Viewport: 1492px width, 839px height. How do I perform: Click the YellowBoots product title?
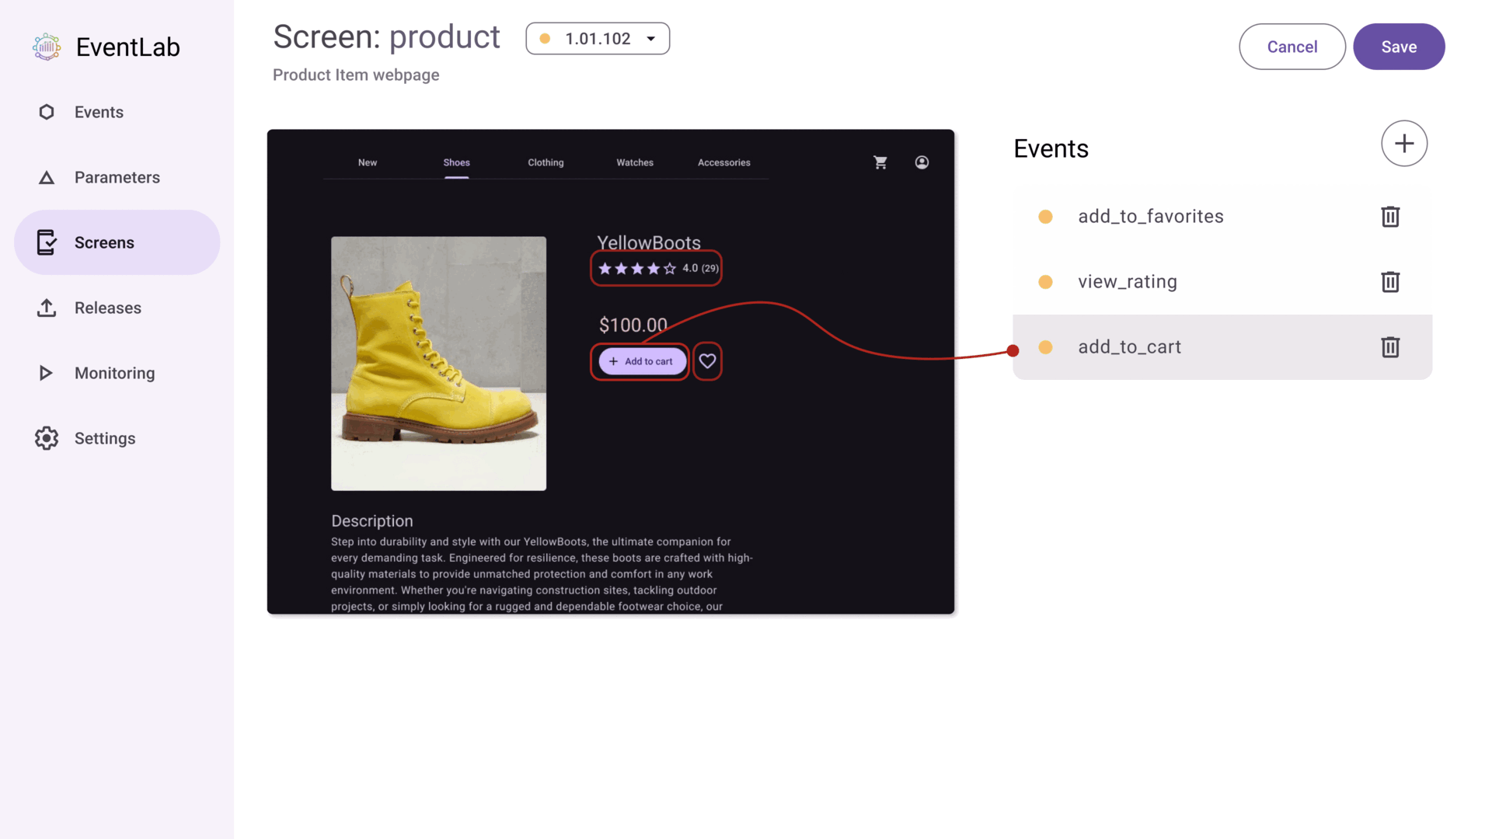click(x=649, y=242)
